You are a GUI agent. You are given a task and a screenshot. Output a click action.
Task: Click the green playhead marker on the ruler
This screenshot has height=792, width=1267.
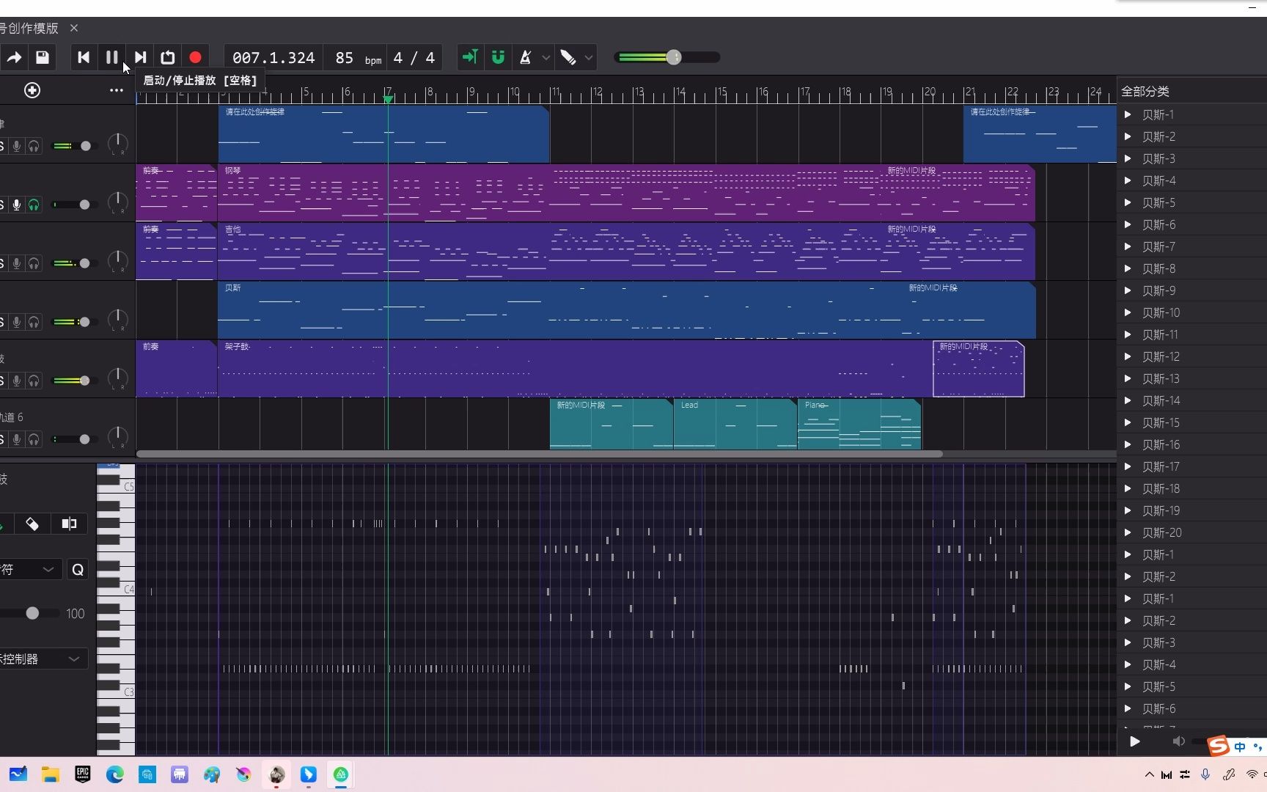(388, 99)
